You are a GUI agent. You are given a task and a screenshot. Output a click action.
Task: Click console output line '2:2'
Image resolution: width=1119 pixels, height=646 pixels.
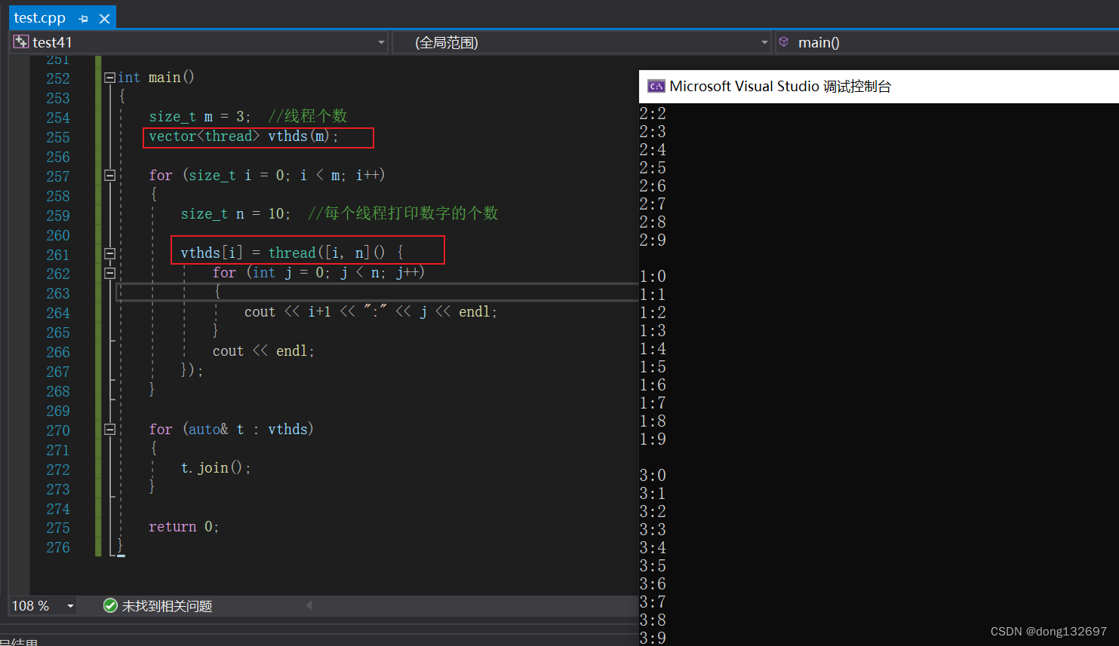tap(653, 114)
